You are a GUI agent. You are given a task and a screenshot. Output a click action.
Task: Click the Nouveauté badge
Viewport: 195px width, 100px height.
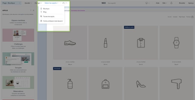point(57,69)
